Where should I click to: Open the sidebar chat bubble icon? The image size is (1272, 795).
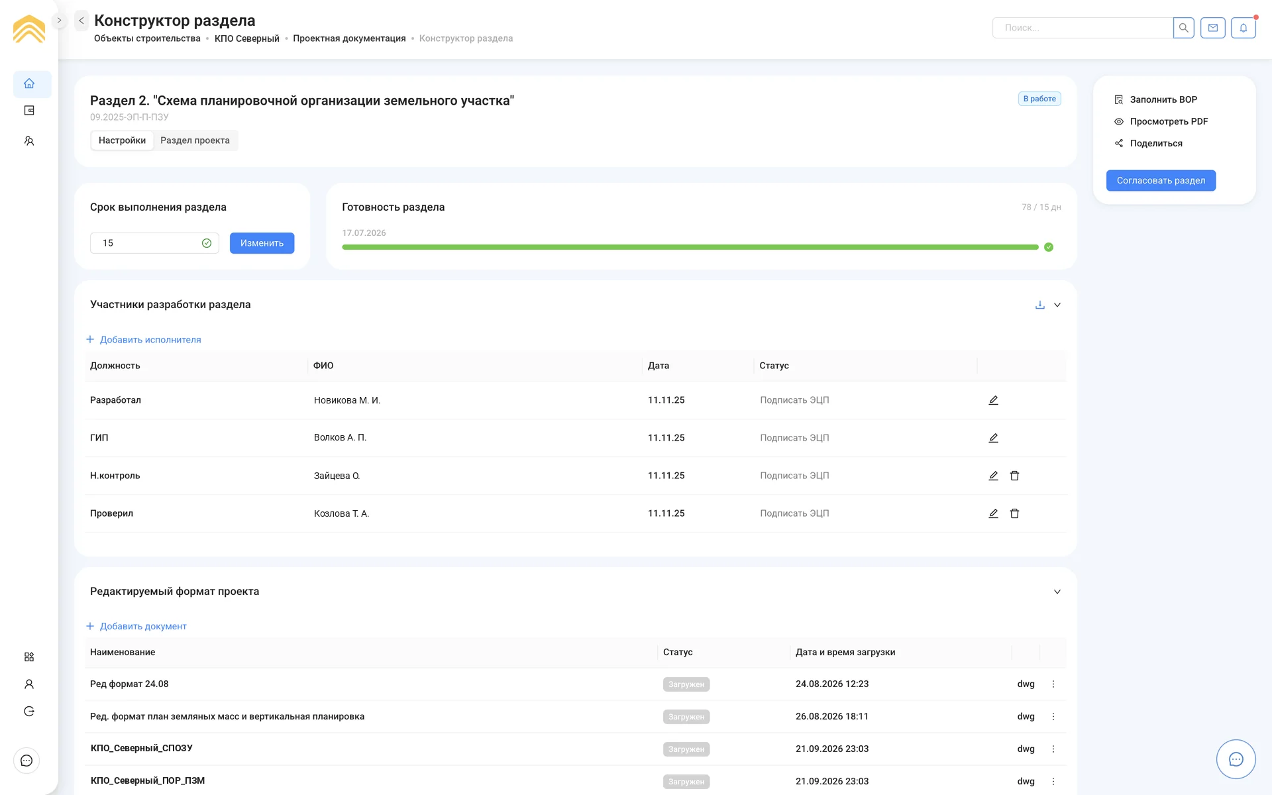[x=26, y=761]
